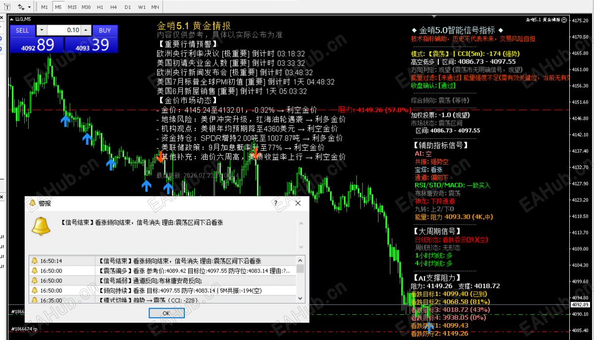The width and height of the screenshot is (594, 340).
Task: Select the arrows objects tool icon
Action: (21, 7)
